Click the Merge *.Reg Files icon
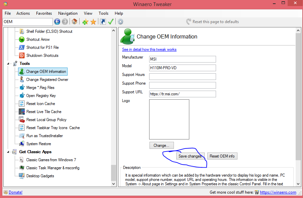Viewport: 303px width, 198px height. 22,88
